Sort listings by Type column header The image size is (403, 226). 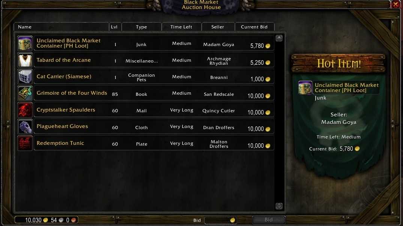142,27
